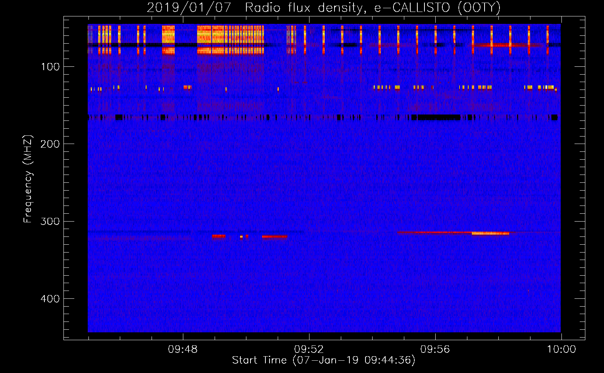The width and height of the screenshot is (604, 373).
Task: Click the 09:48 time tick label
Action: pos(183,350)
